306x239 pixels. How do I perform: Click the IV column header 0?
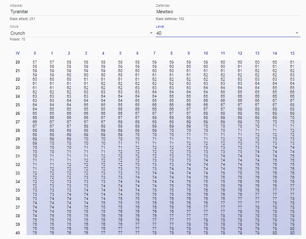pos(35,53)
